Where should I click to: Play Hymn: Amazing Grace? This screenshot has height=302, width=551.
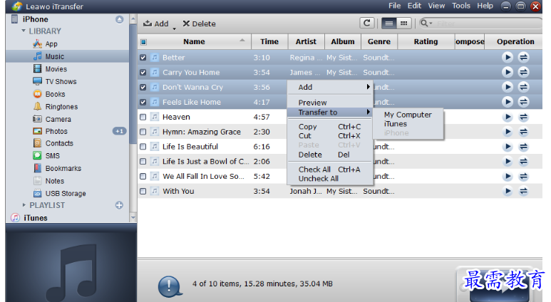click(x=508, y=132)
